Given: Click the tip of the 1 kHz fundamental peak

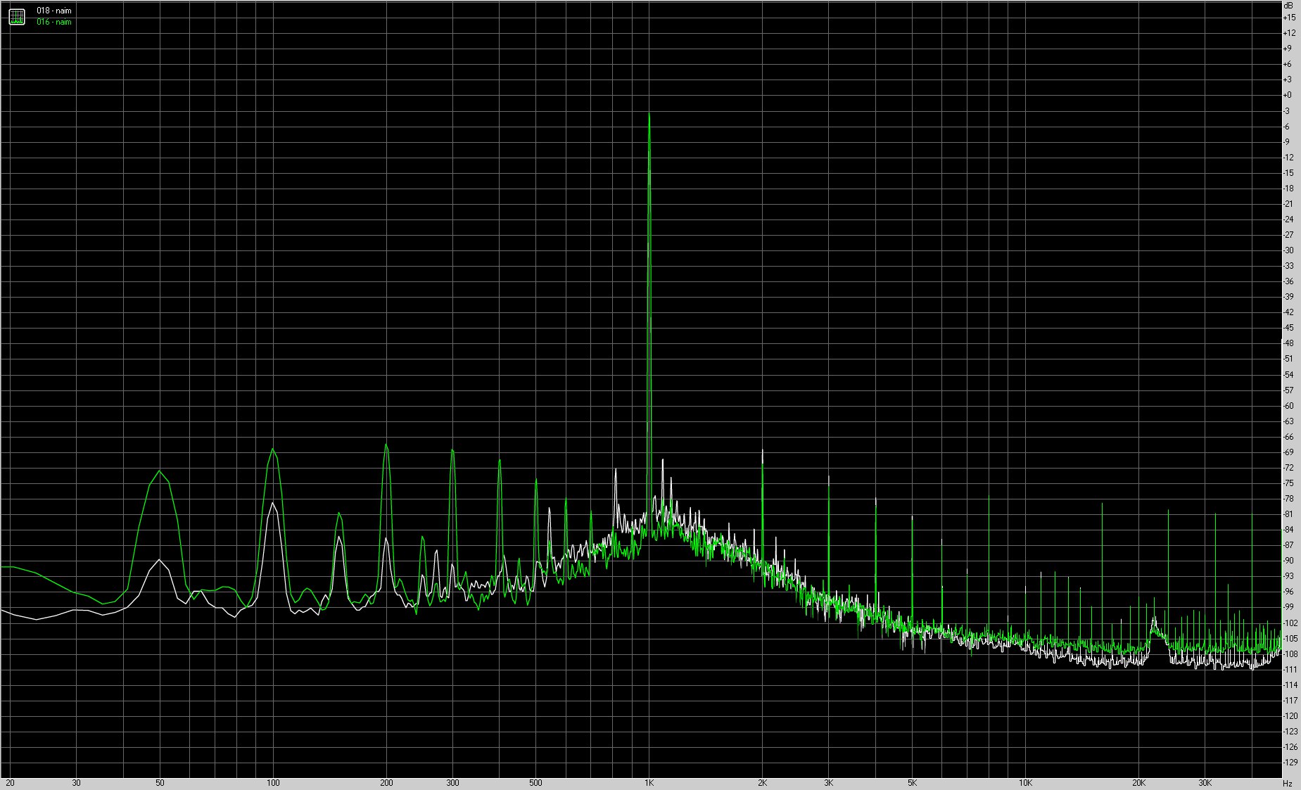Looking at the screenshot, I should click(x=649, y=113).
